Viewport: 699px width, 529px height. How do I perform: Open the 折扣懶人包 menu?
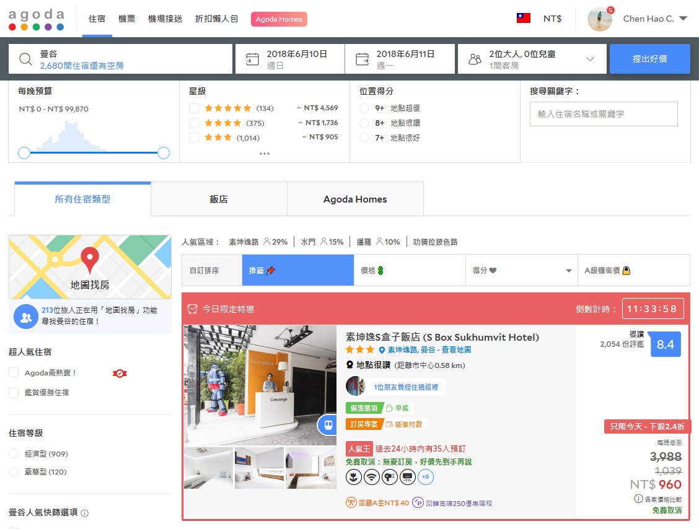pyautogui.click(x=217, y=19)
